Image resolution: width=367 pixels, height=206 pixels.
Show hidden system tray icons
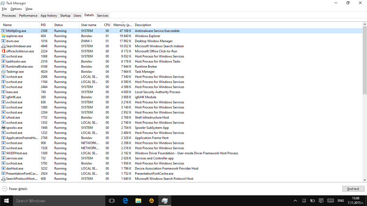coord(295,201)
